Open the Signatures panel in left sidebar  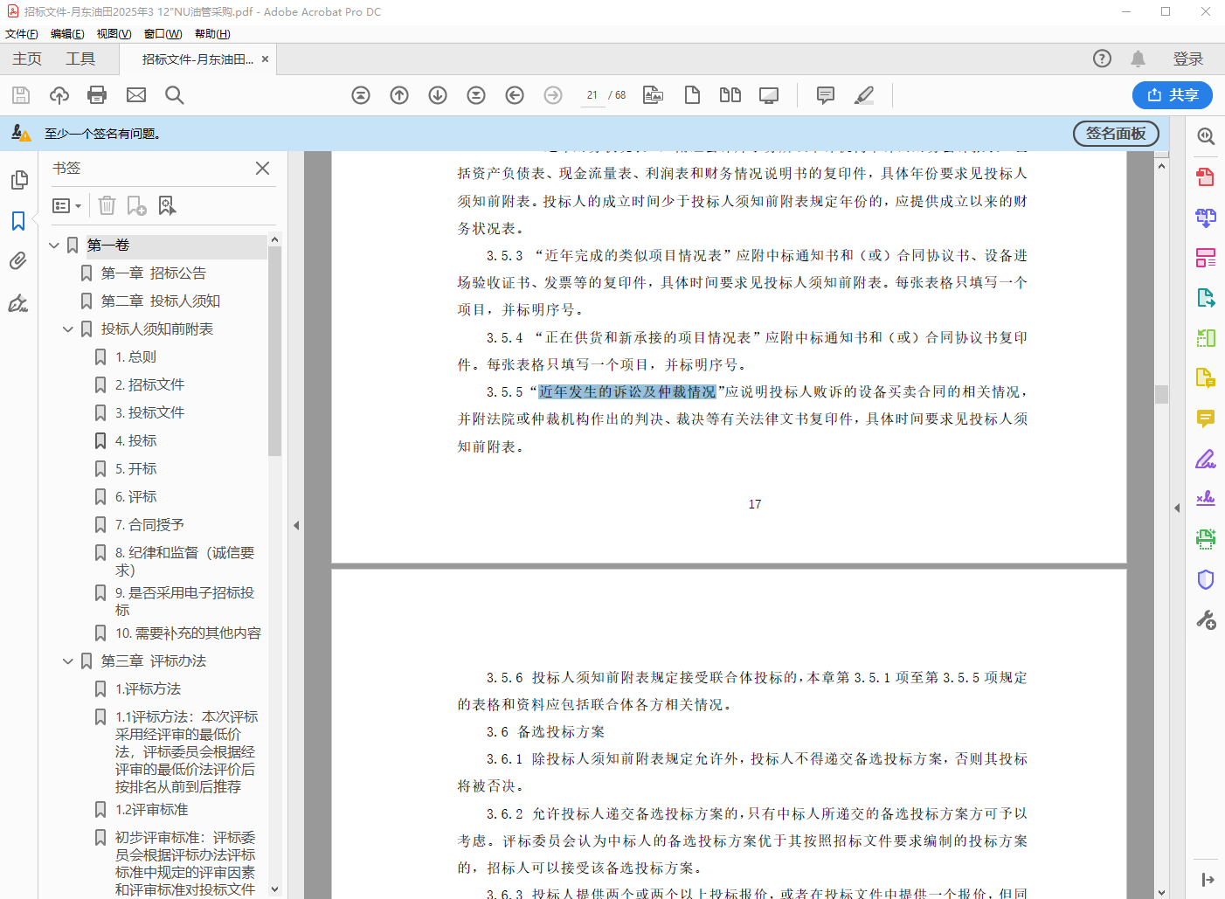tap(18, 303)
